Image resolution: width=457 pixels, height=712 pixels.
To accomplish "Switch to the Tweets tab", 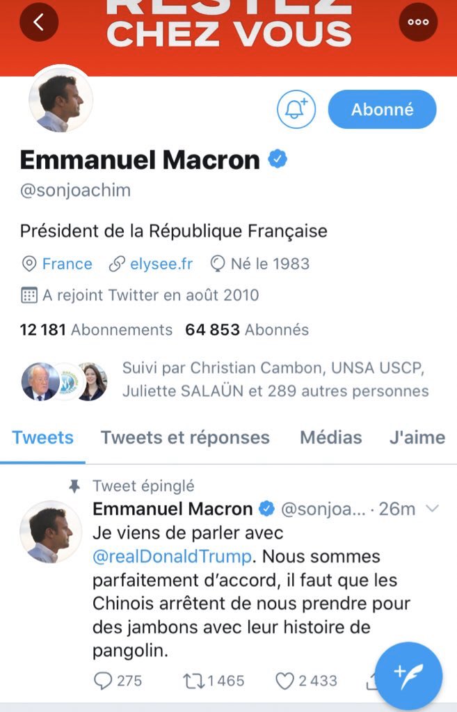I will click(42, 438).
